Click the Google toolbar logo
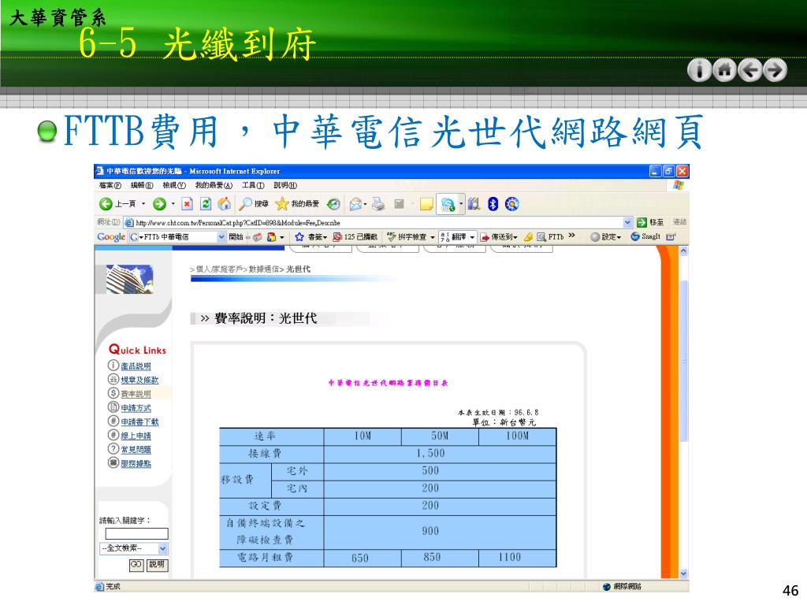807x605 pixels. (111, 236)
